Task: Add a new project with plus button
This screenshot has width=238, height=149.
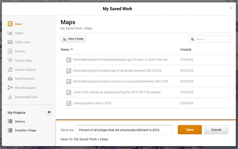Action: click(x=49, y=112)
